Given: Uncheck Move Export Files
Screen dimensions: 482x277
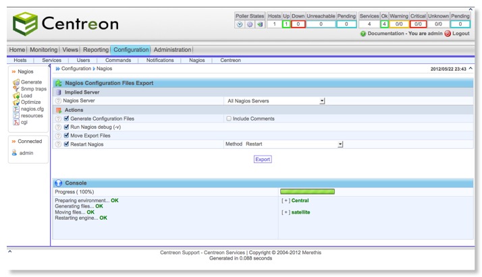Looking at the screenshot, I should tap(66, 135).
